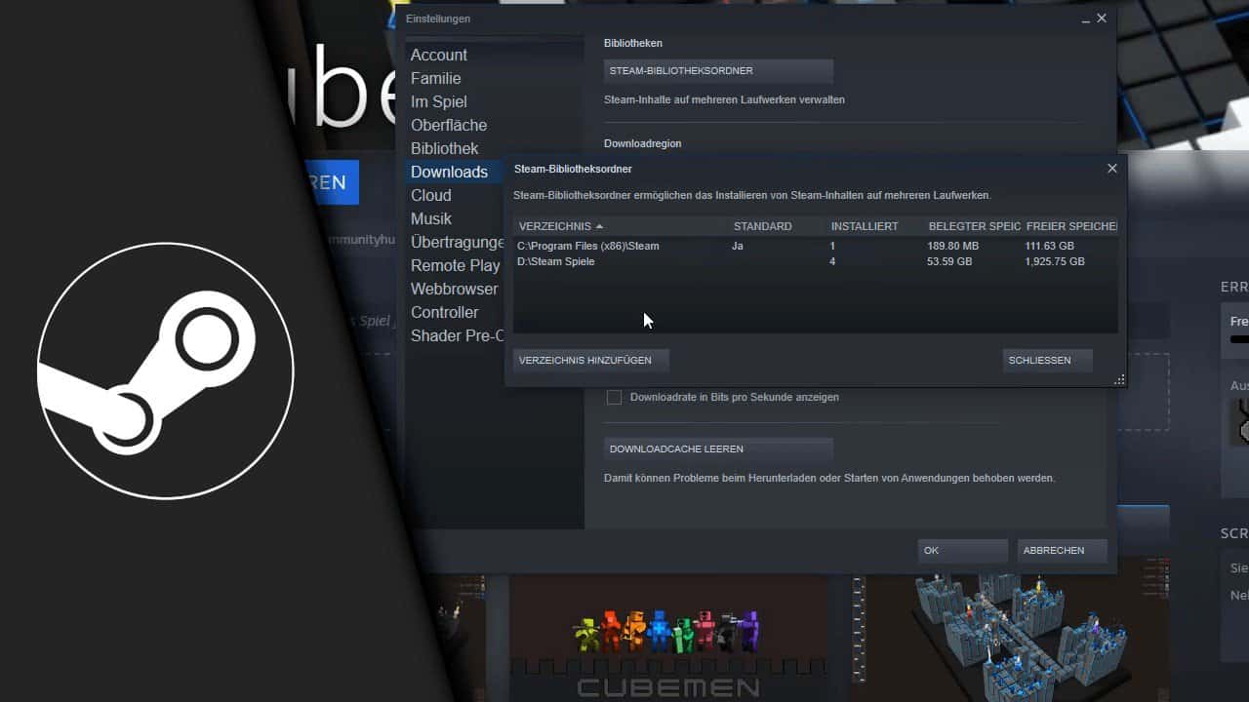This screenshot has width=1249, height=702.
Task: Minimize the Einstellungen settings window
Action: pyautogui.click(x=1086, y=19)
